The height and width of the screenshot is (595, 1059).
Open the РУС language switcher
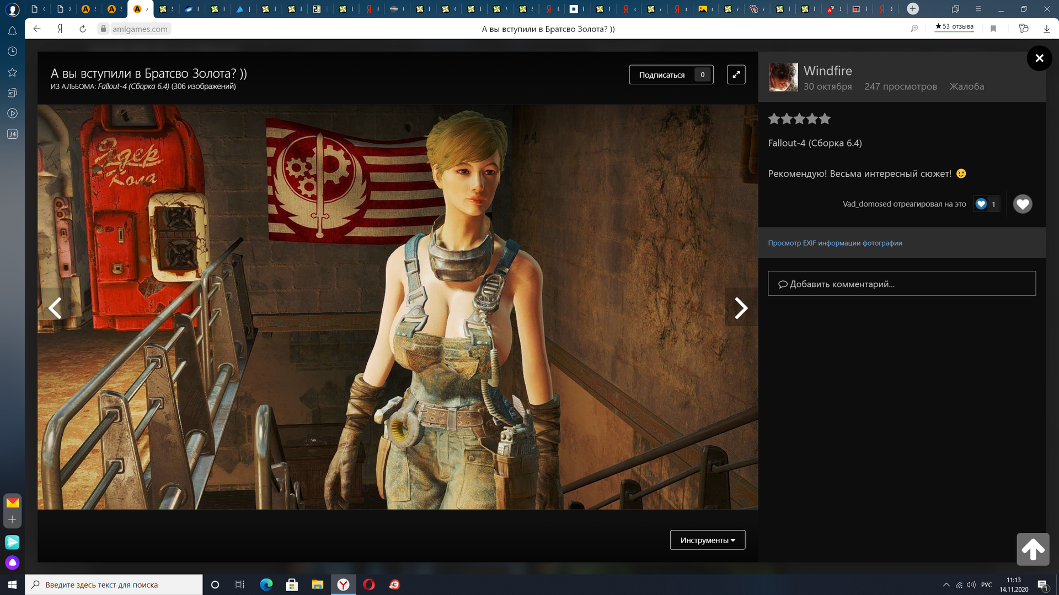coord(986,585)
